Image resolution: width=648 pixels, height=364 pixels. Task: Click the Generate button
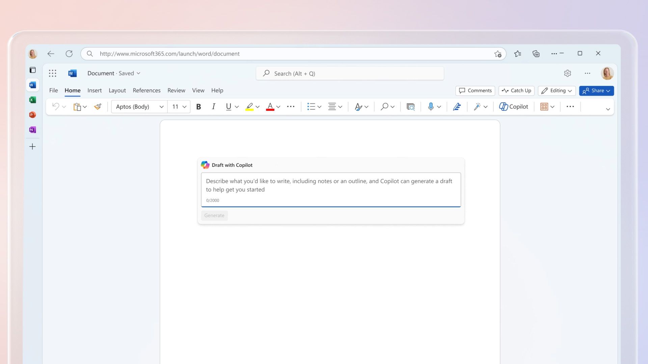click(214, 215)
